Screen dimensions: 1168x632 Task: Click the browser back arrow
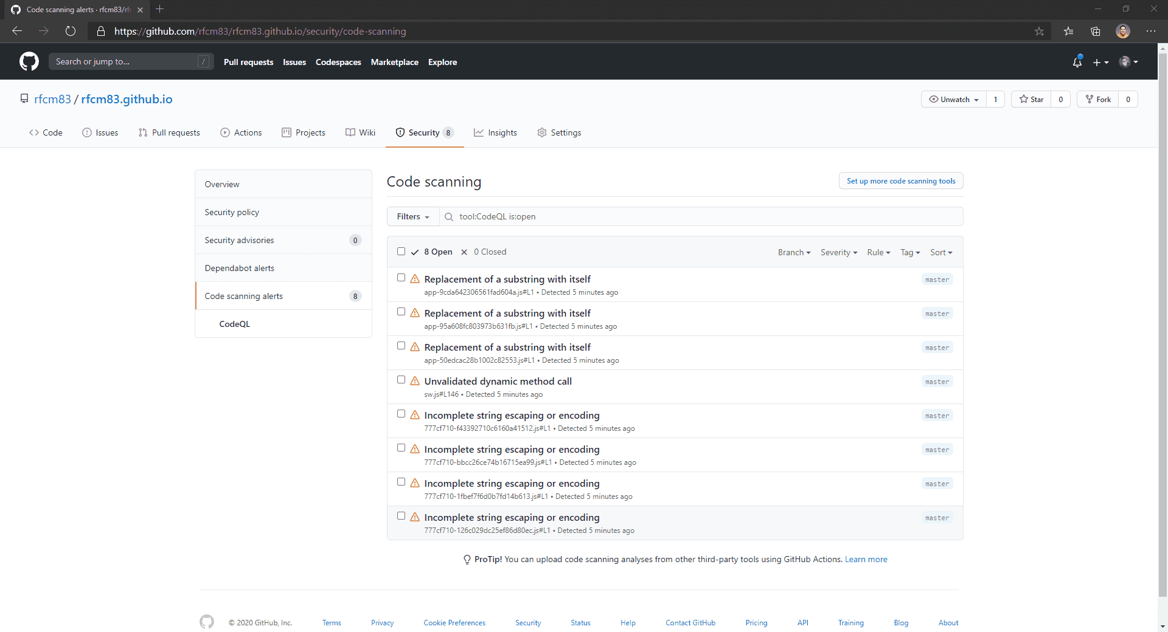click(17, 31)
